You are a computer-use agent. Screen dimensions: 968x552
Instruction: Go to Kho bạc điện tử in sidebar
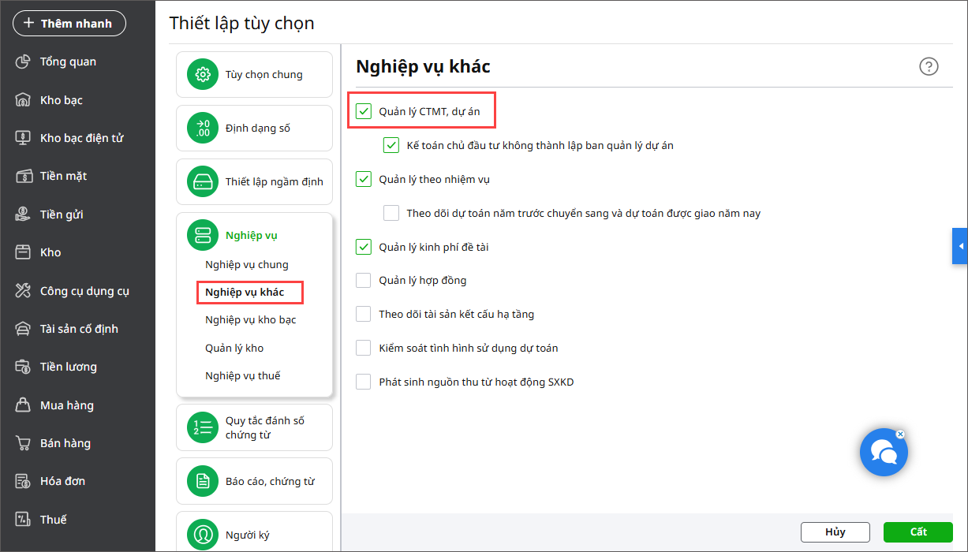(x=82, y=138)
